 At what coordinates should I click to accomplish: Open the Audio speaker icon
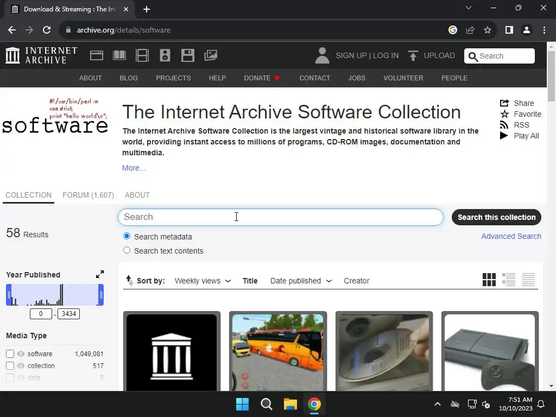(x=165, y=56)
